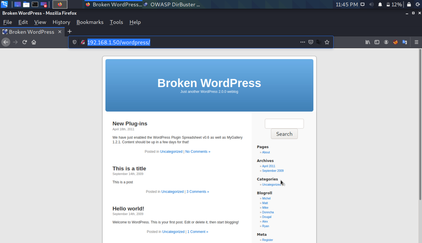Click the battery 12% indicator
Viewport: 422px width, 243px height.
coord(394,5)
